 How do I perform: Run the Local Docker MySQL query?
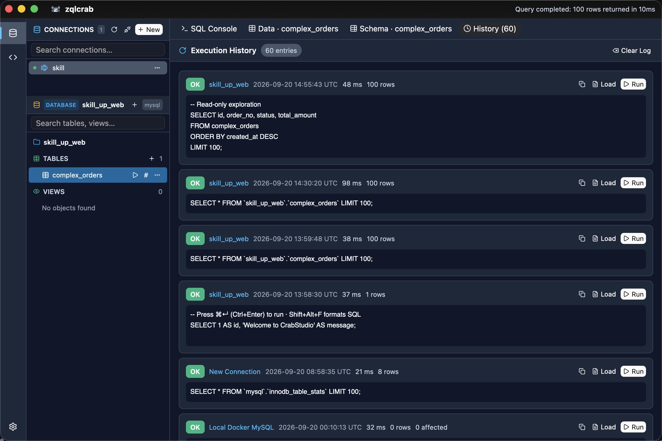[633, 427]
